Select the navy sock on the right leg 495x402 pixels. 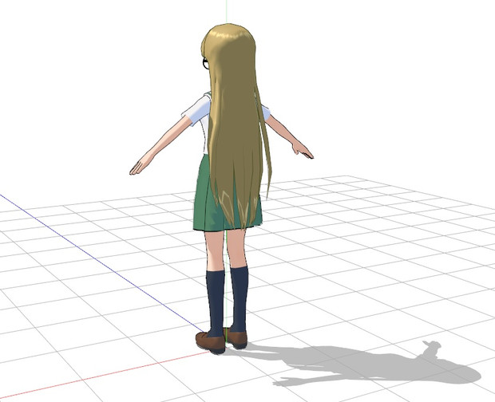pos(240,295)
